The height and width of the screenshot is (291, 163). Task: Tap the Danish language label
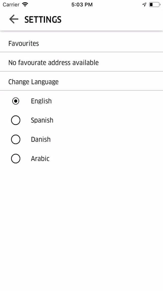pyautogui.click(x=41, y=139)
